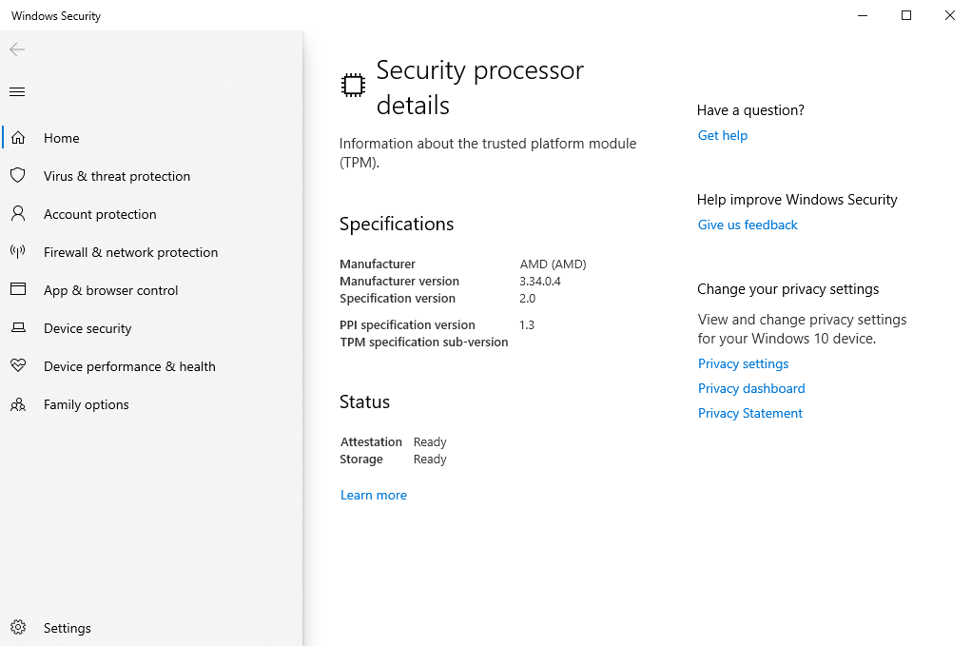Click the Family options people icon
Image resolution: width=972 pixels, height=646 pixels.
point(17,404)
